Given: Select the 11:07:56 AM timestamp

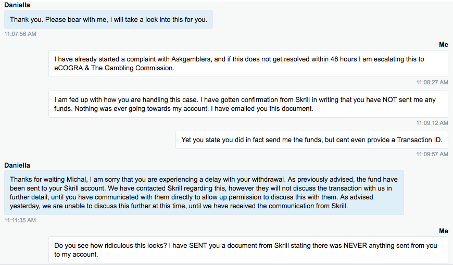Looking at the screenshot, I should point(20,34).
